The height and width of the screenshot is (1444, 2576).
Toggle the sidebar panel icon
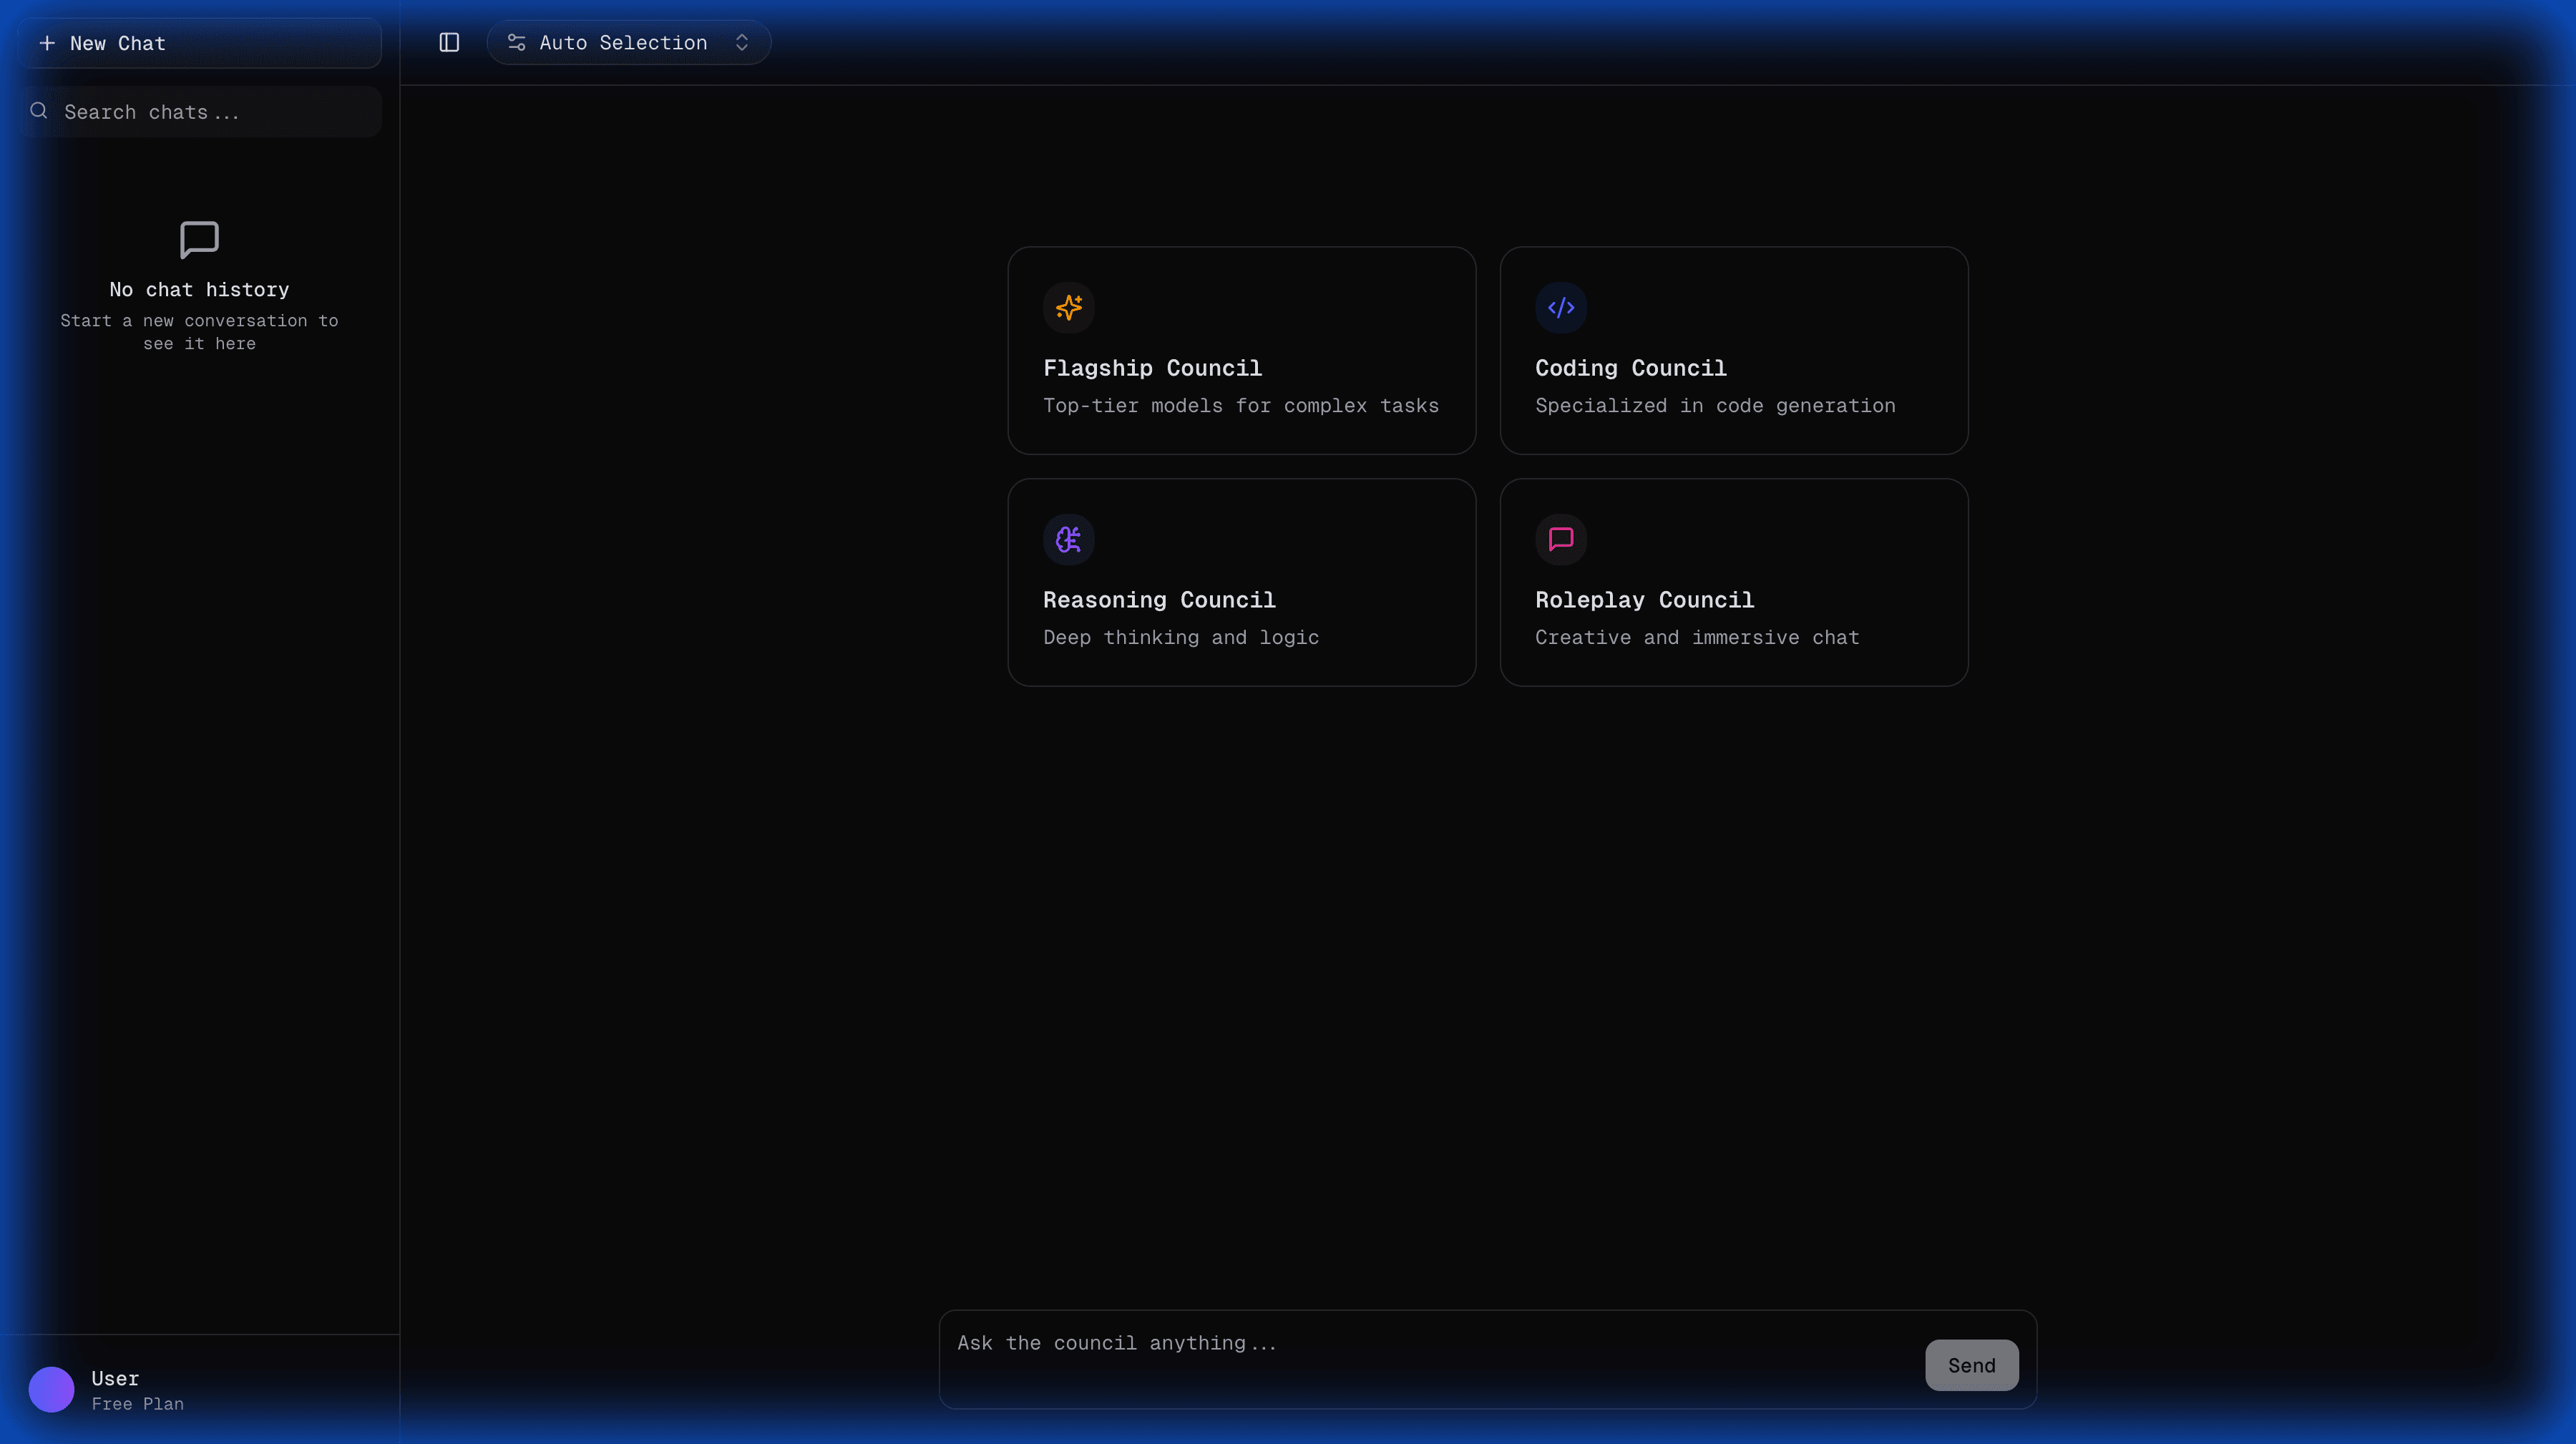pos(449,42)
